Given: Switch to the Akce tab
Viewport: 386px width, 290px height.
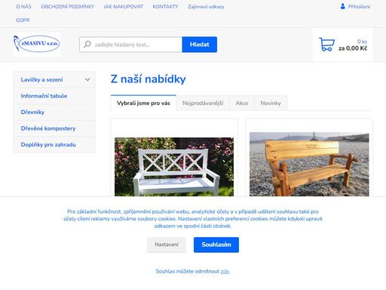Looking at the screenshot, I should pyautogui.click(x=242, y=103).
